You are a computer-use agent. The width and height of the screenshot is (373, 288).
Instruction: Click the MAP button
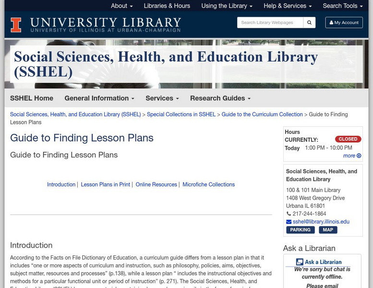click(x=328, y=230)
